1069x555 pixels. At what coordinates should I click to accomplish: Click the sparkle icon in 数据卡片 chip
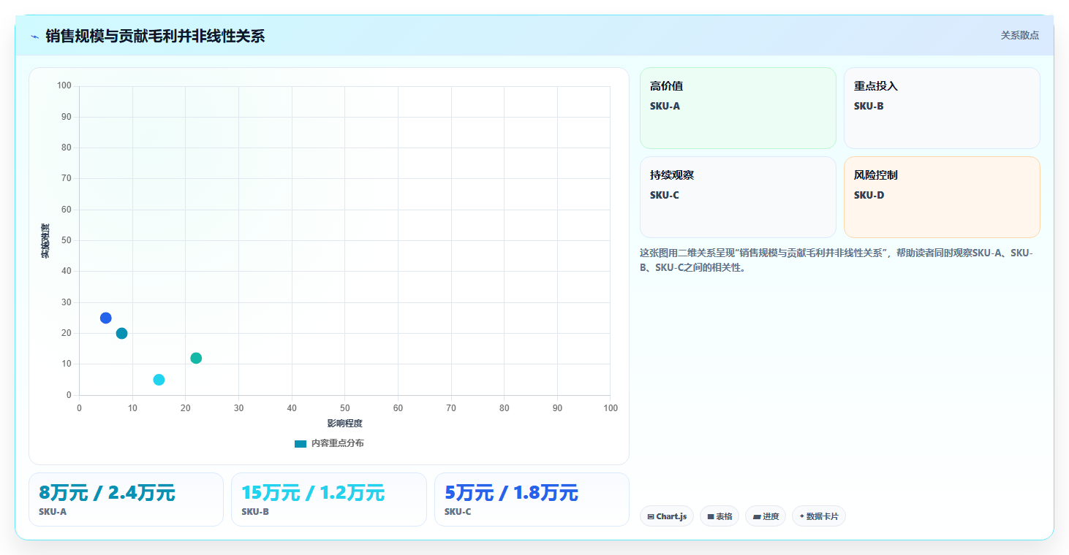point(802,516)
